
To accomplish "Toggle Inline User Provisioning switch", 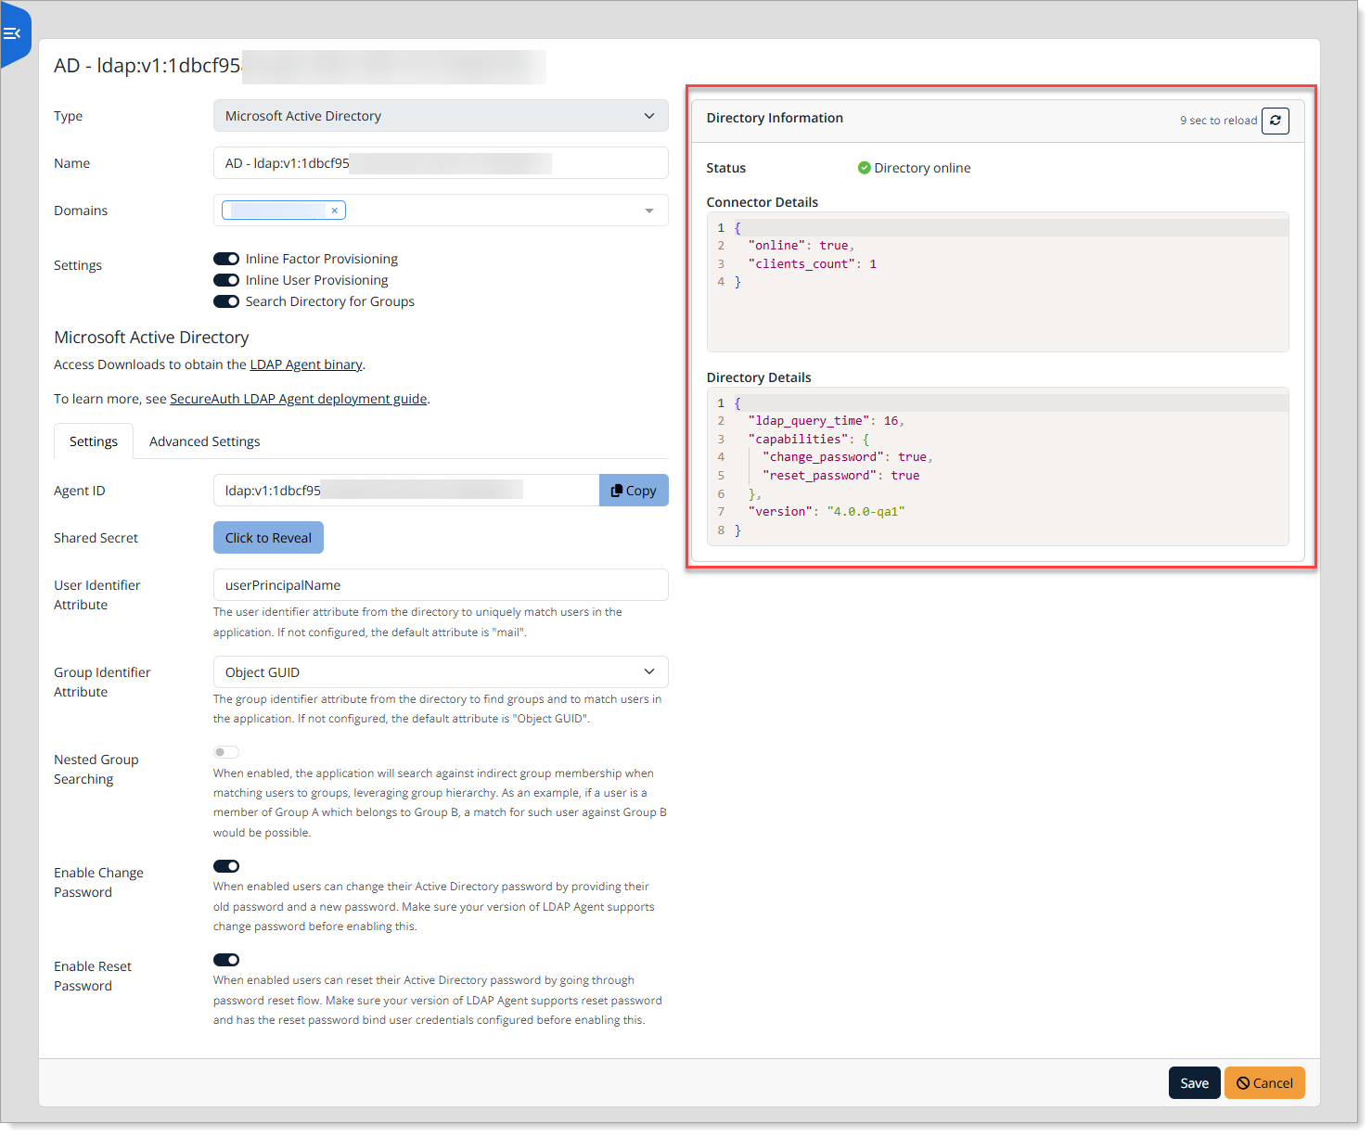I will coord(226,280).
